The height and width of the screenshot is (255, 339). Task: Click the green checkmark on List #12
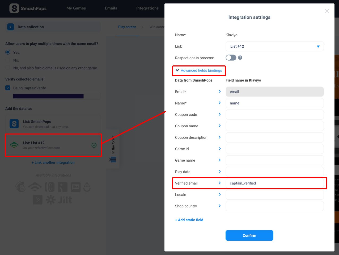(94, 145)
